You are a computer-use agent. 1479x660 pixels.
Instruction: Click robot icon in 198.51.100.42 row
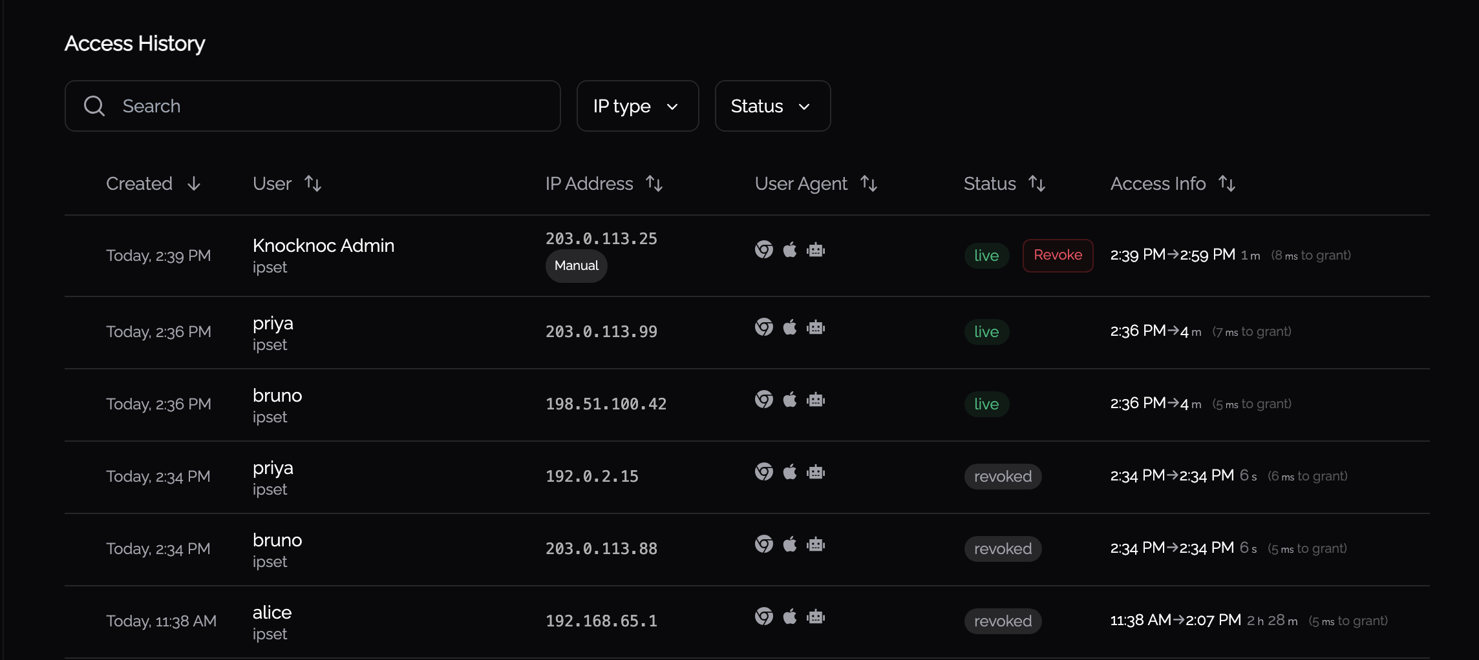(816, 400)
